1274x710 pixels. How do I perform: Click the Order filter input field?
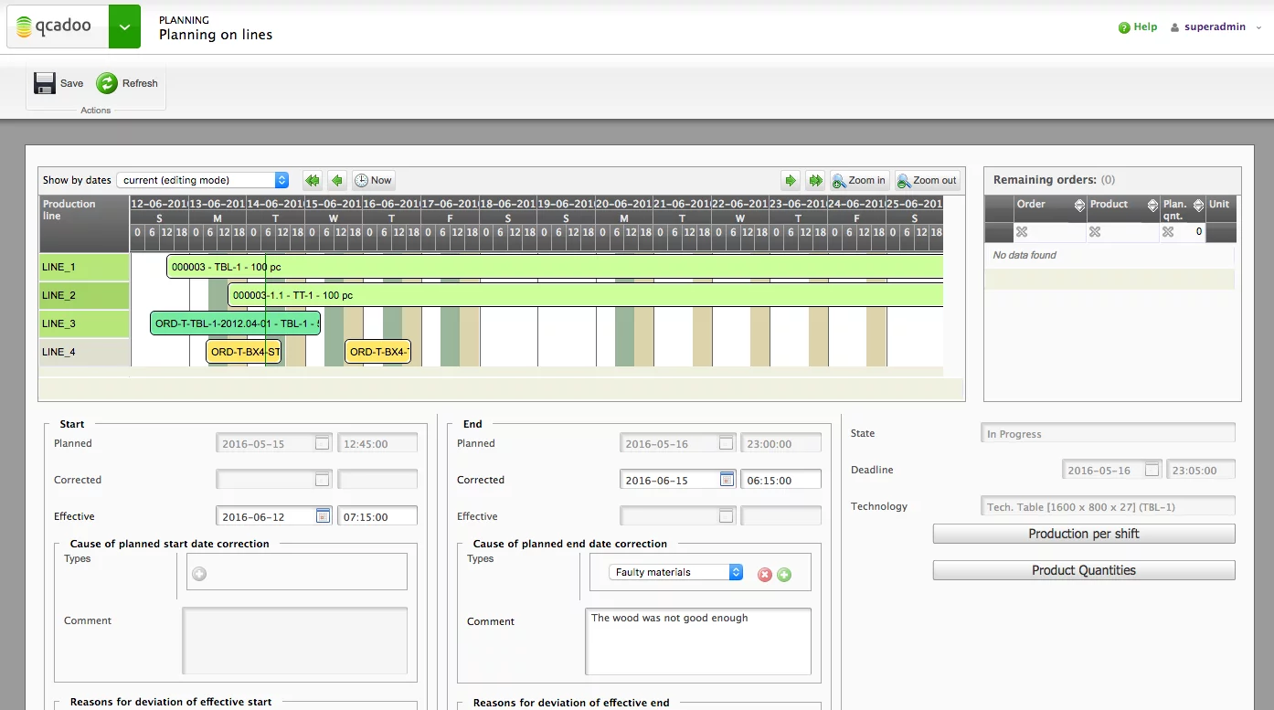click(x=1058, y=232)
